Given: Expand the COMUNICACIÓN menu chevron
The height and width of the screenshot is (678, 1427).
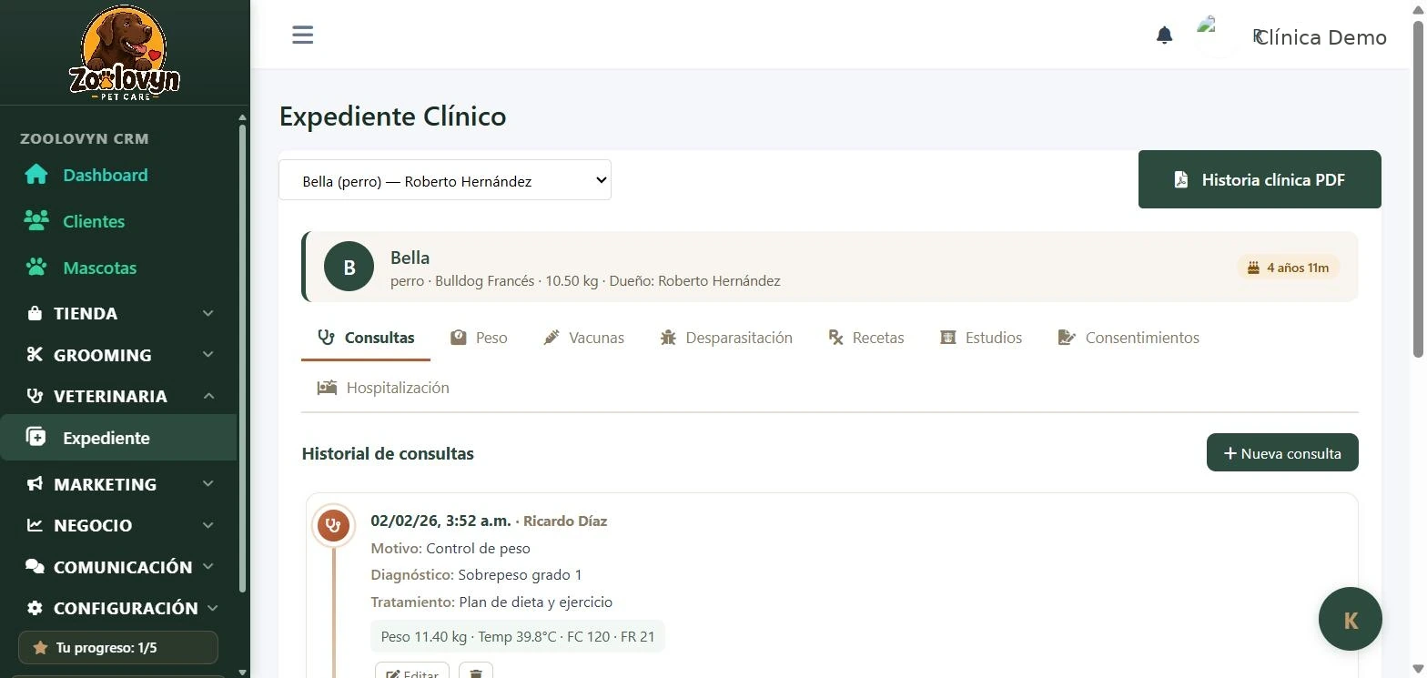Looking at the screenshot, I should [x=208, y=567].
